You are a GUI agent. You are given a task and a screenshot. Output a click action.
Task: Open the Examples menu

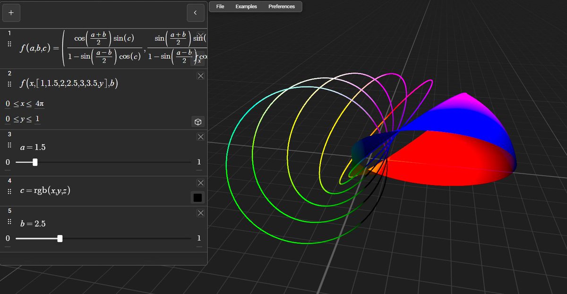pos(246,7)
